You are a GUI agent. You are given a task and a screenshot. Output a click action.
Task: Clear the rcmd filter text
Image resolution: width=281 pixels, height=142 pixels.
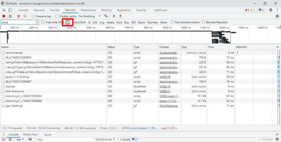tap(36, 22)
